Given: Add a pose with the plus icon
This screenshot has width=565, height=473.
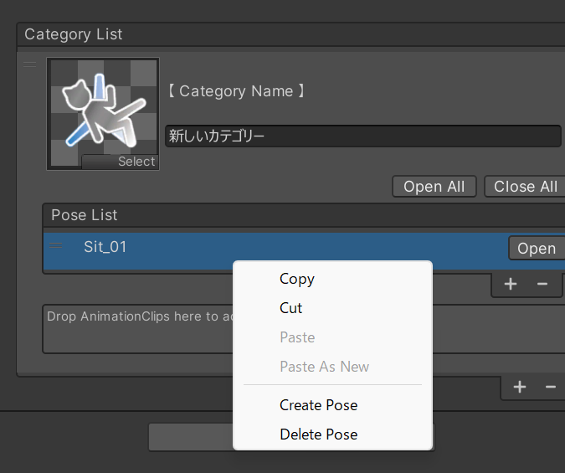Looking at the screenshot, I should point(511,284).
